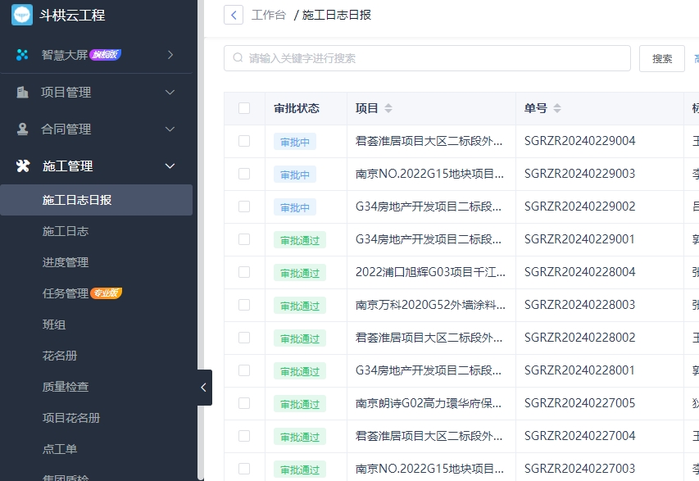Open the 施工日志 menu item

[x=66, y=231]
